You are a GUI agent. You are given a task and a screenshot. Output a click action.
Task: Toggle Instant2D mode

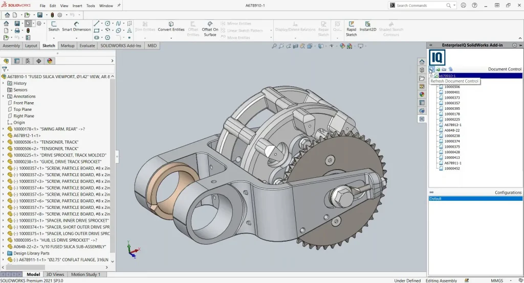click(x=367, y=27)
